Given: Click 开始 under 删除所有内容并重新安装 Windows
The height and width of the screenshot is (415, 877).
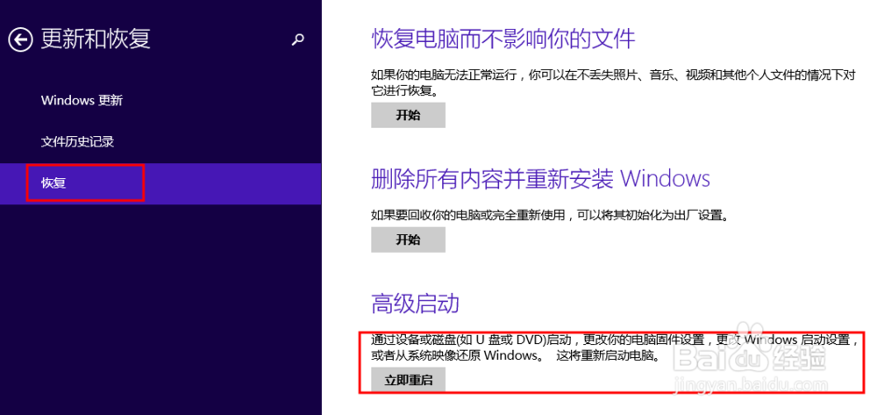Looking at the screenshot, I should point(408,240).
